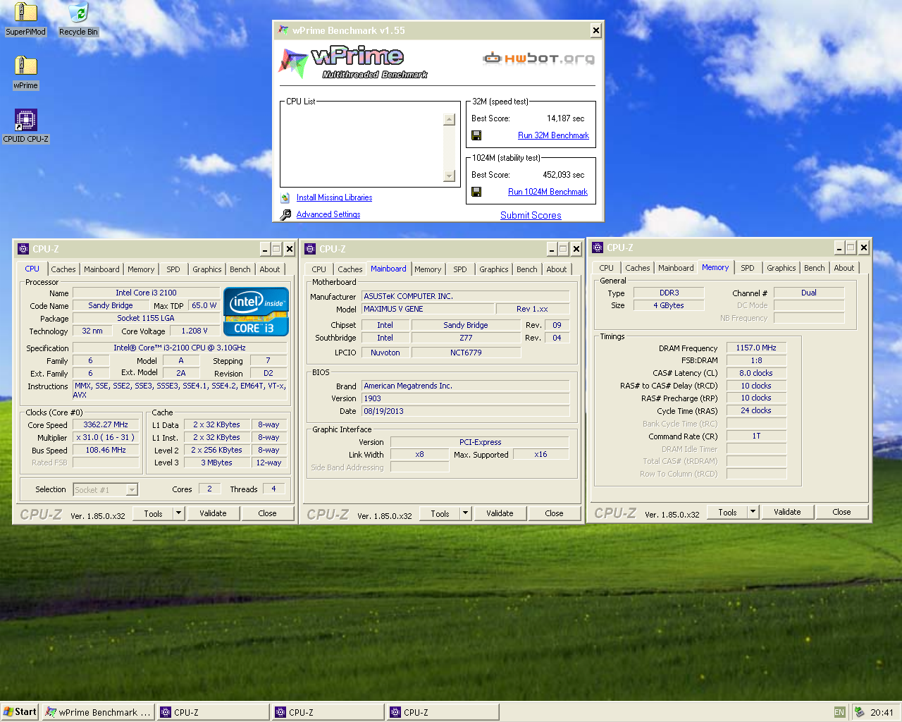Switch to wPrime Benchmark in the taskbar
This screenshot has height=722, width=902.
pyautogui.click(x=98, y=712)
